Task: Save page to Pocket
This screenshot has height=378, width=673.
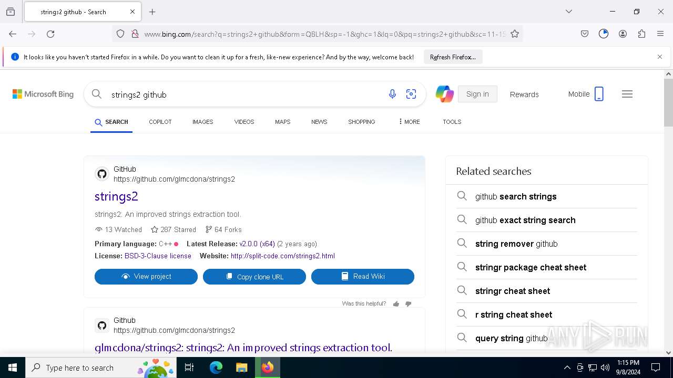Action: (x=585, y=34)
